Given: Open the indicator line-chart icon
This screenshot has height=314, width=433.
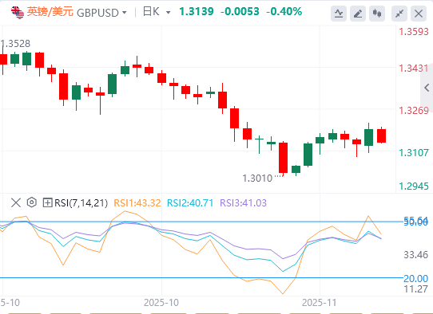Looking at the screenshot, I should click(339, 14).
